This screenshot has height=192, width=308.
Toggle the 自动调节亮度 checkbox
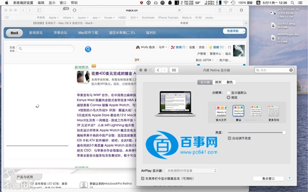pos(229,138)
